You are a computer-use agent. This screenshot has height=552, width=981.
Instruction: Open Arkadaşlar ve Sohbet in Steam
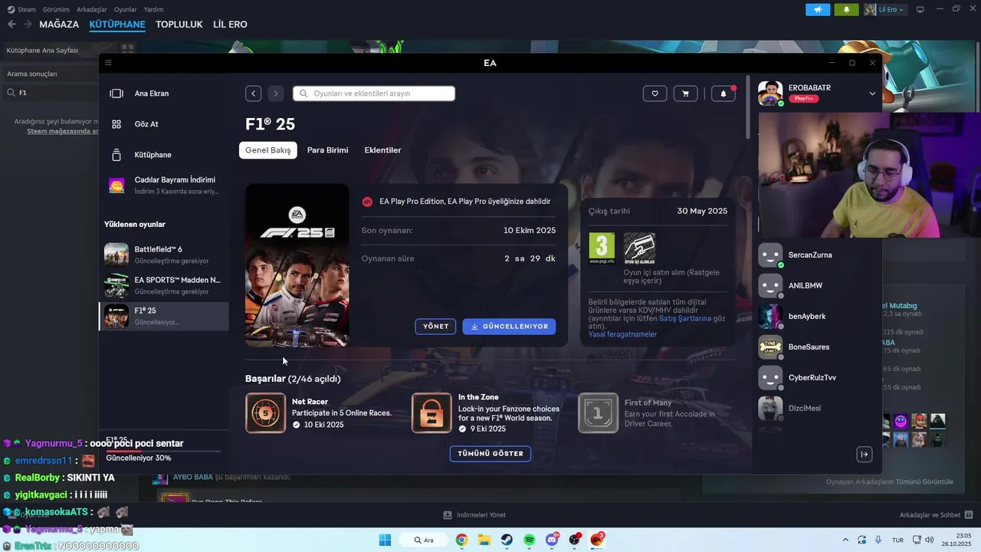tap(936, 515)
